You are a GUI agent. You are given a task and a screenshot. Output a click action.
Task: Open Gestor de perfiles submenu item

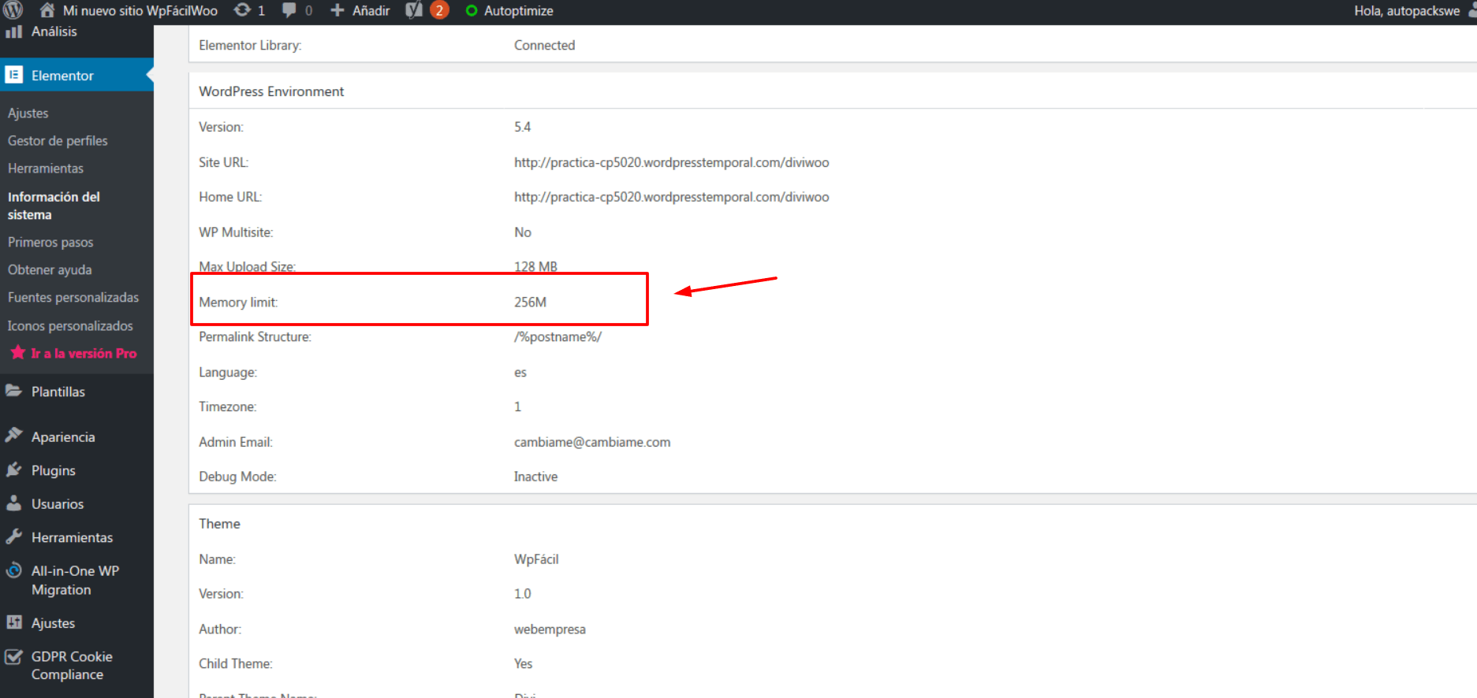[x=58, y=140]
